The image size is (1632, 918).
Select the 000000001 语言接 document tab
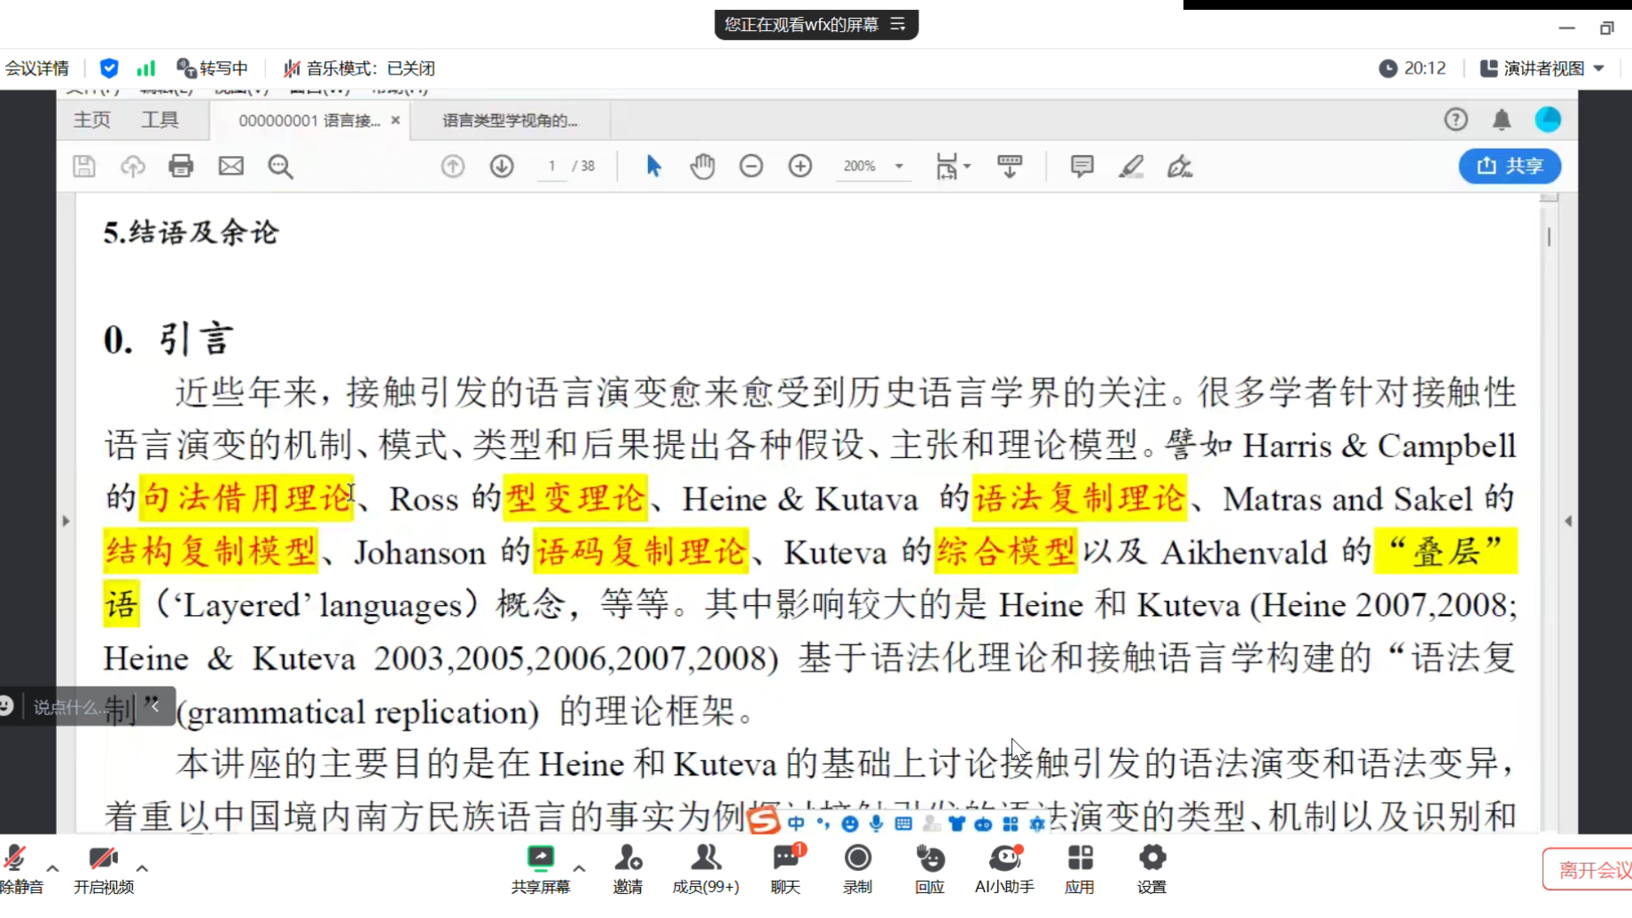309,121
